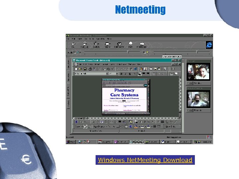Click the Print icon in PowerPoint toolbar
This screenshot has height=179, width=239.
click(90, 69)
